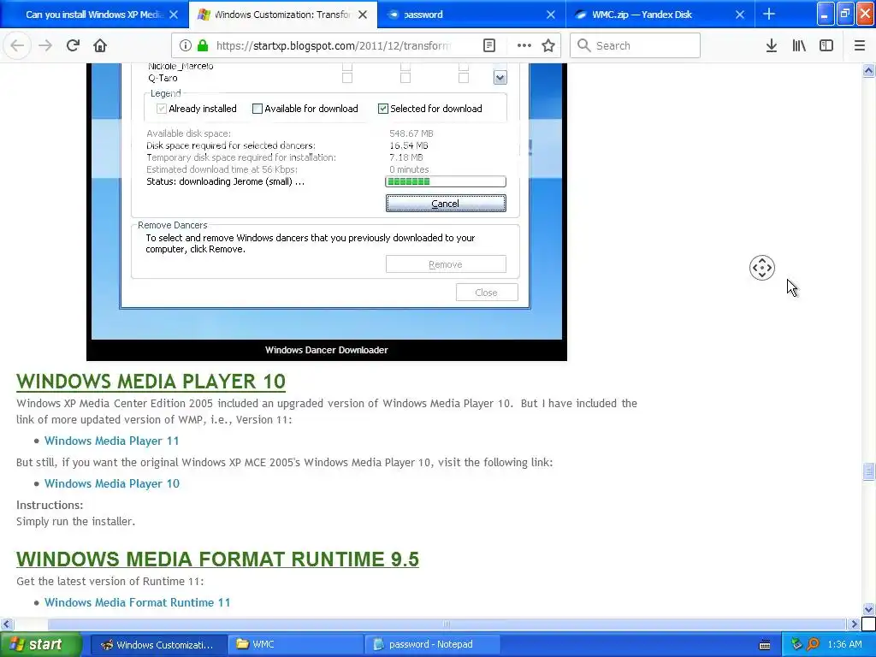Click the 'Instructions:' text
This screenshot has width=876, height=657.
[x=50, y=505]
